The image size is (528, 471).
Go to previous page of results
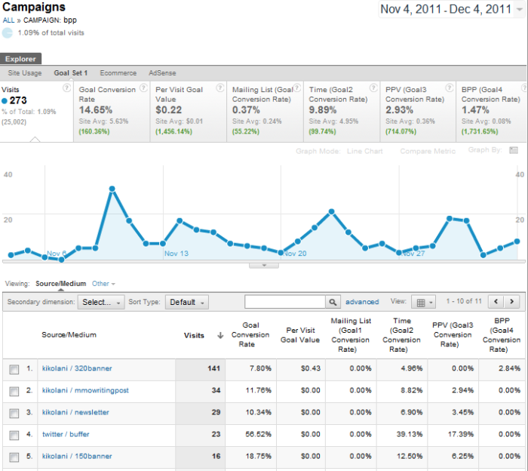tap(496, 302)
